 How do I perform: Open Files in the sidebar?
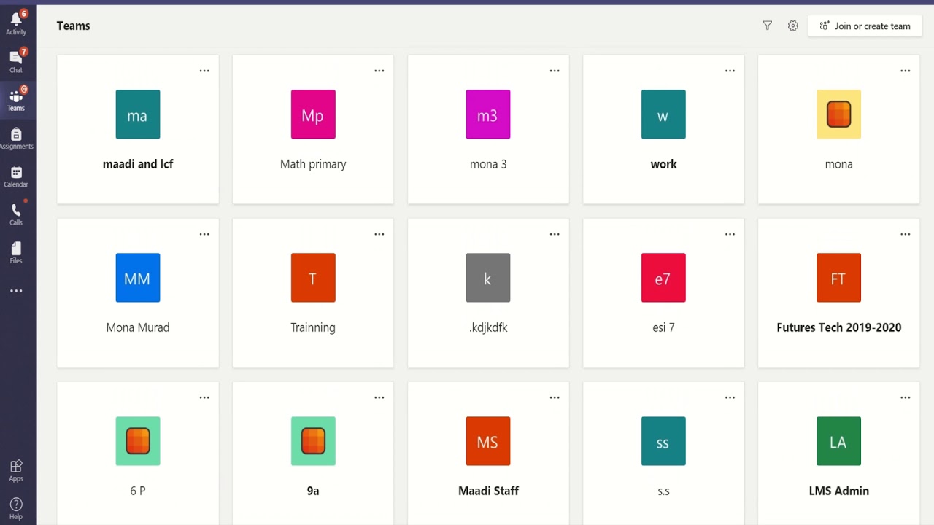pyautogui.click(x=16, y=252)
